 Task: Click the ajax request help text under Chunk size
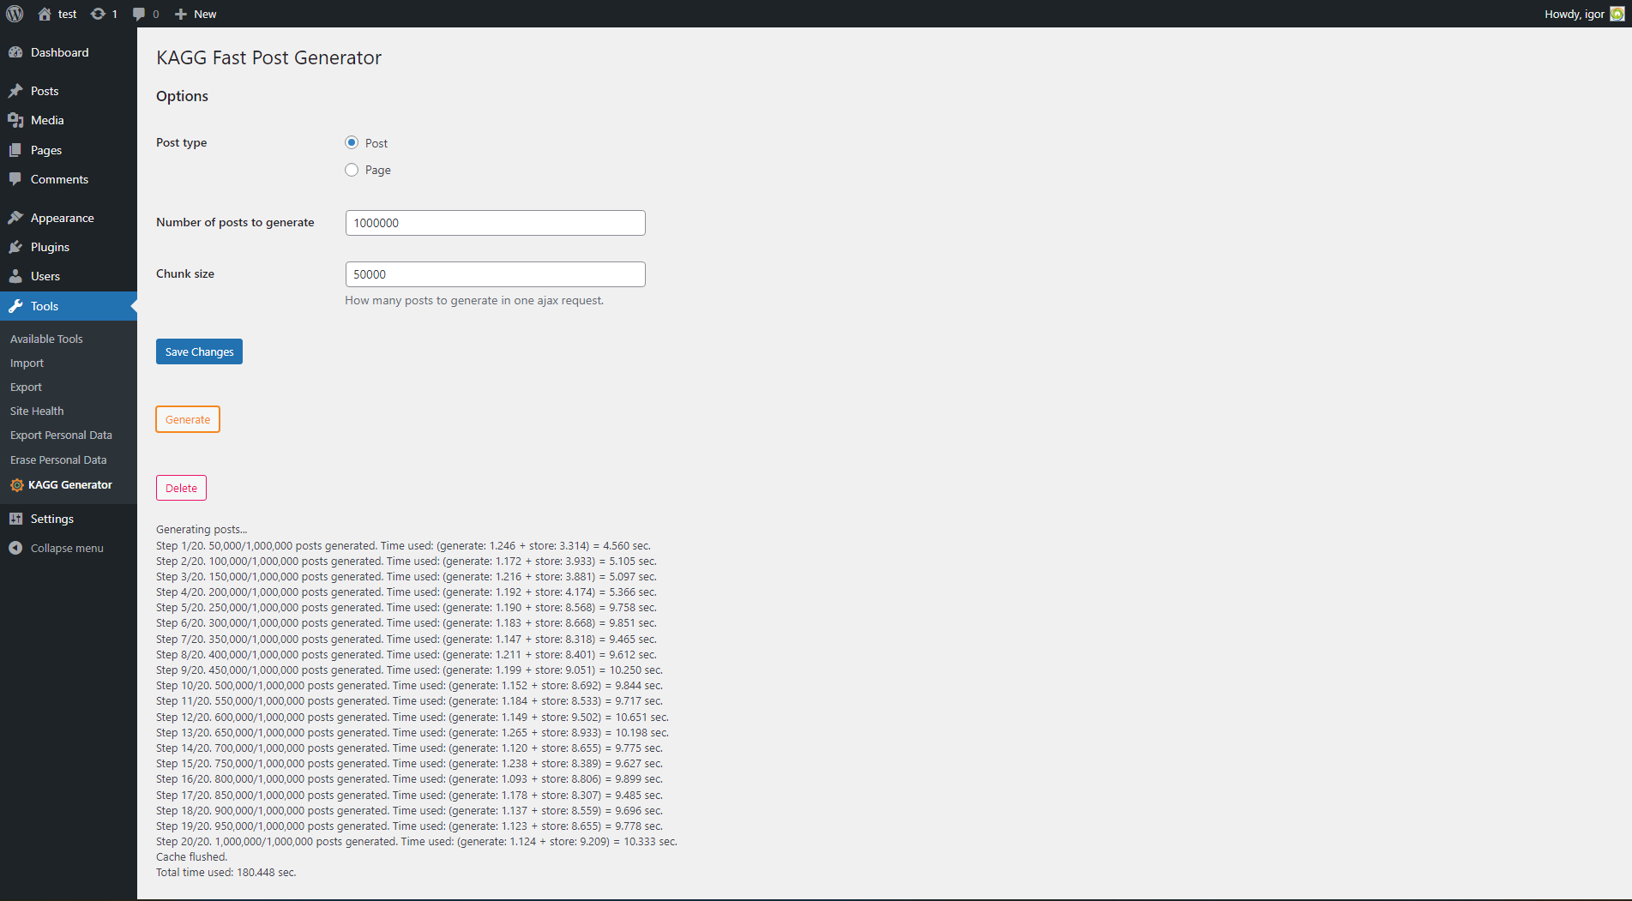[x=474, y=300]
